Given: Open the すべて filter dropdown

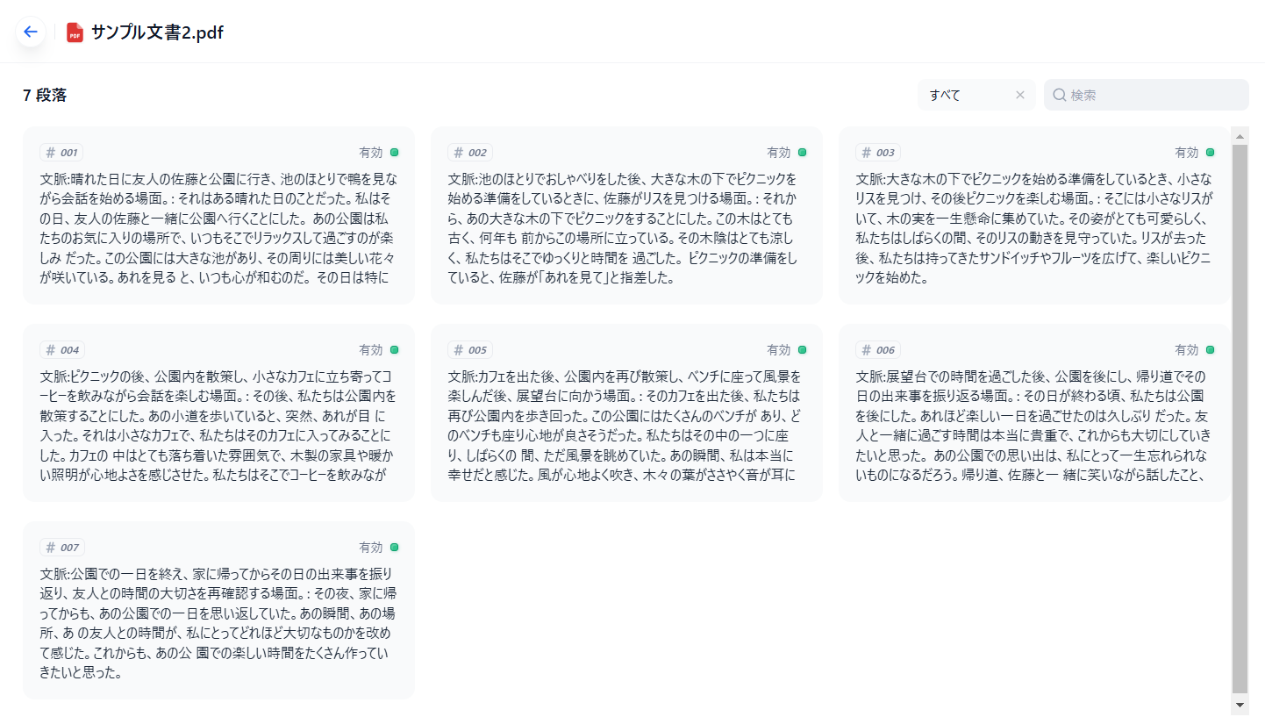Looking at the screenshot, I should [976, 95].
